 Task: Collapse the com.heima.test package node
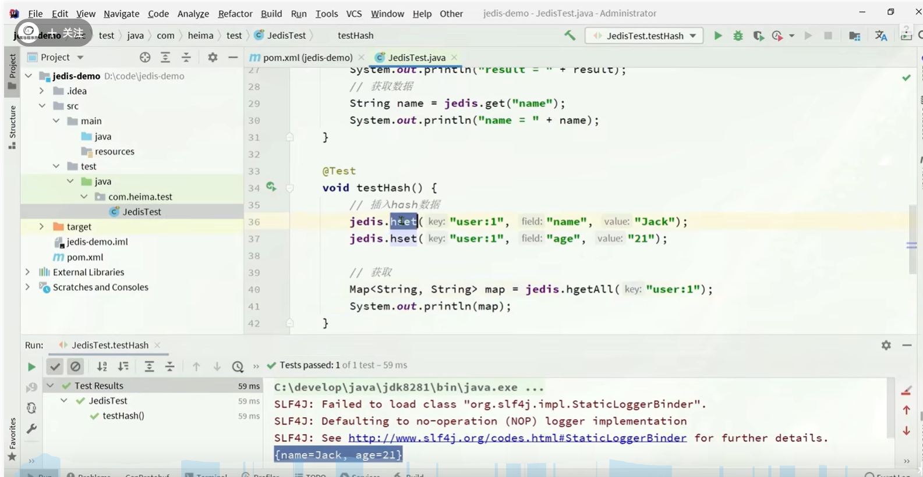[84, 197]
